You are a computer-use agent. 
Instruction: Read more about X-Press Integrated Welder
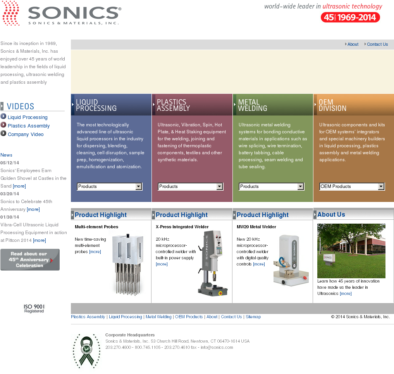click(162, 264)
